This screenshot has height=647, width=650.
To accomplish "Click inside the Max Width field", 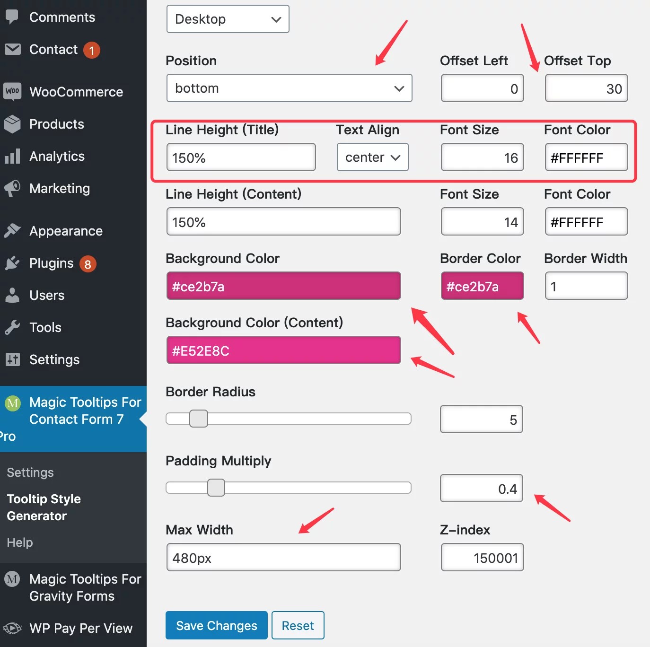I will [283, 557].
